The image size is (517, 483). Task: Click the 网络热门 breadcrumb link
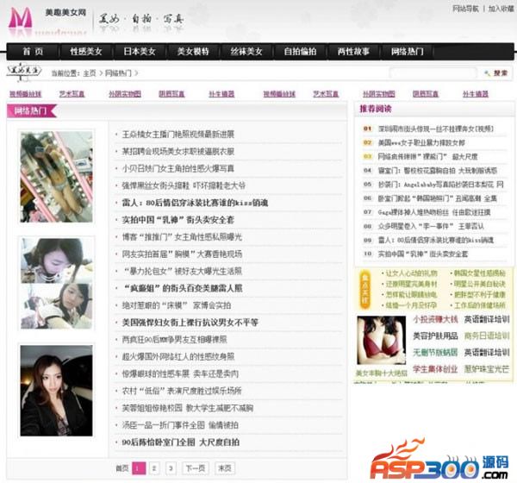[118, 73]
